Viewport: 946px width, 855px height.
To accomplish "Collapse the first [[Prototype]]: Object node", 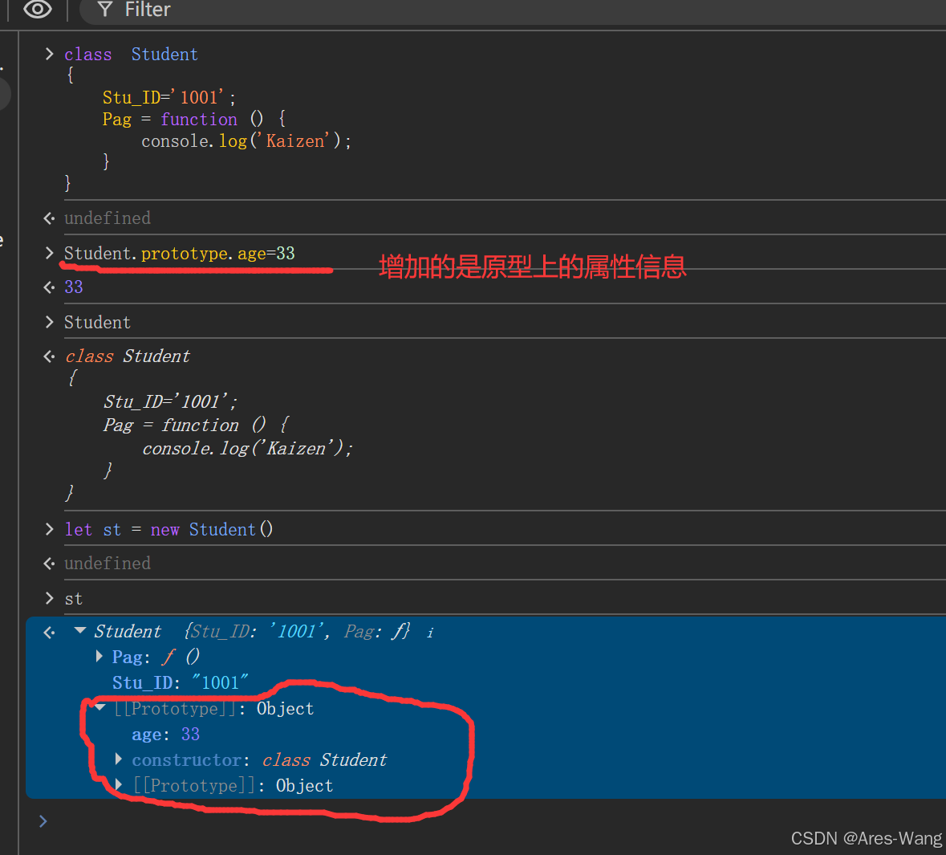I will tap(99, 707).
